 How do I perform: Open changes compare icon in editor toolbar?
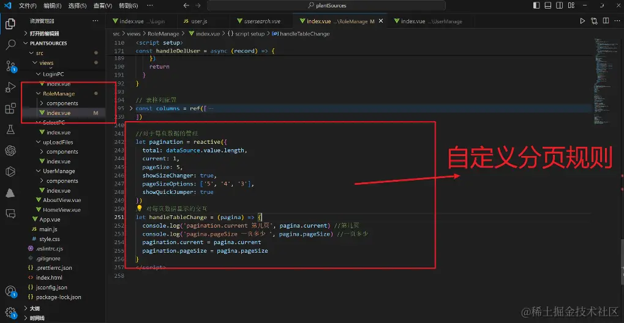pyautogui.click(x=594, y=21)
